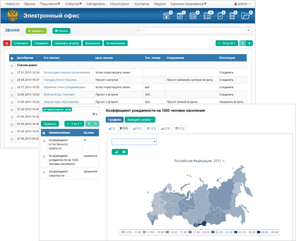Click the task list icon with badge 26
Viewport: 296px width, 241px height.
point(207,16)
